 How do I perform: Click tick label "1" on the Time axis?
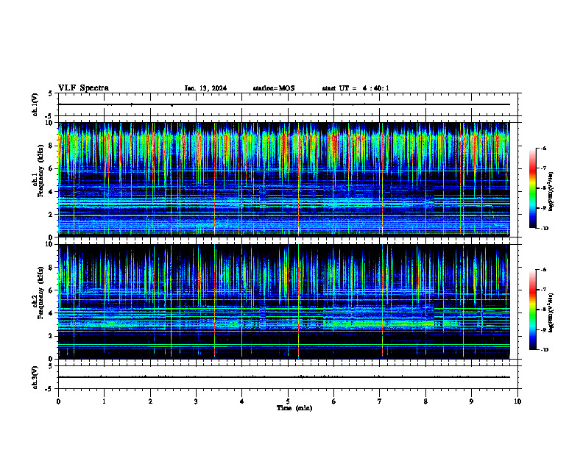104,401
